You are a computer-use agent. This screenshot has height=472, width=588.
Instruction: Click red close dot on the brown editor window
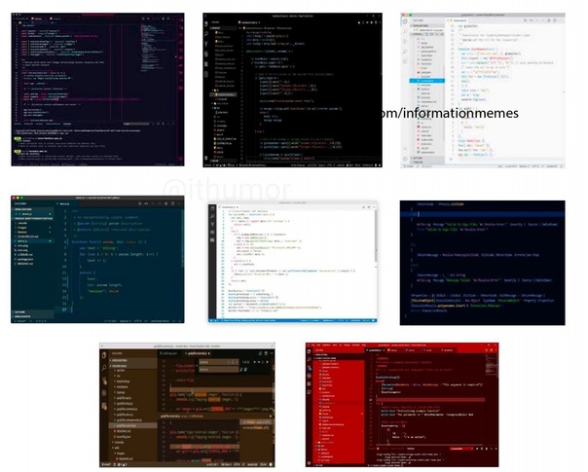[103, 345]
